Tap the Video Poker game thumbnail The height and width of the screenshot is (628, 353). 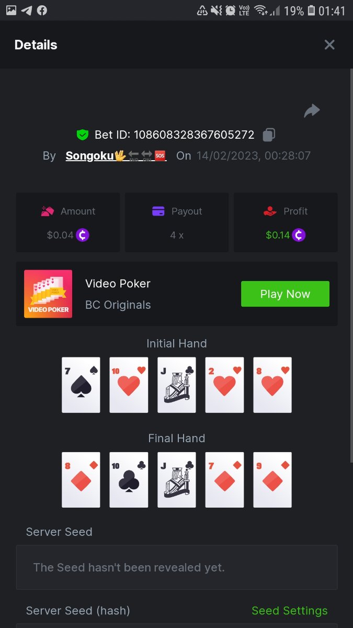[x=48, y=294]
